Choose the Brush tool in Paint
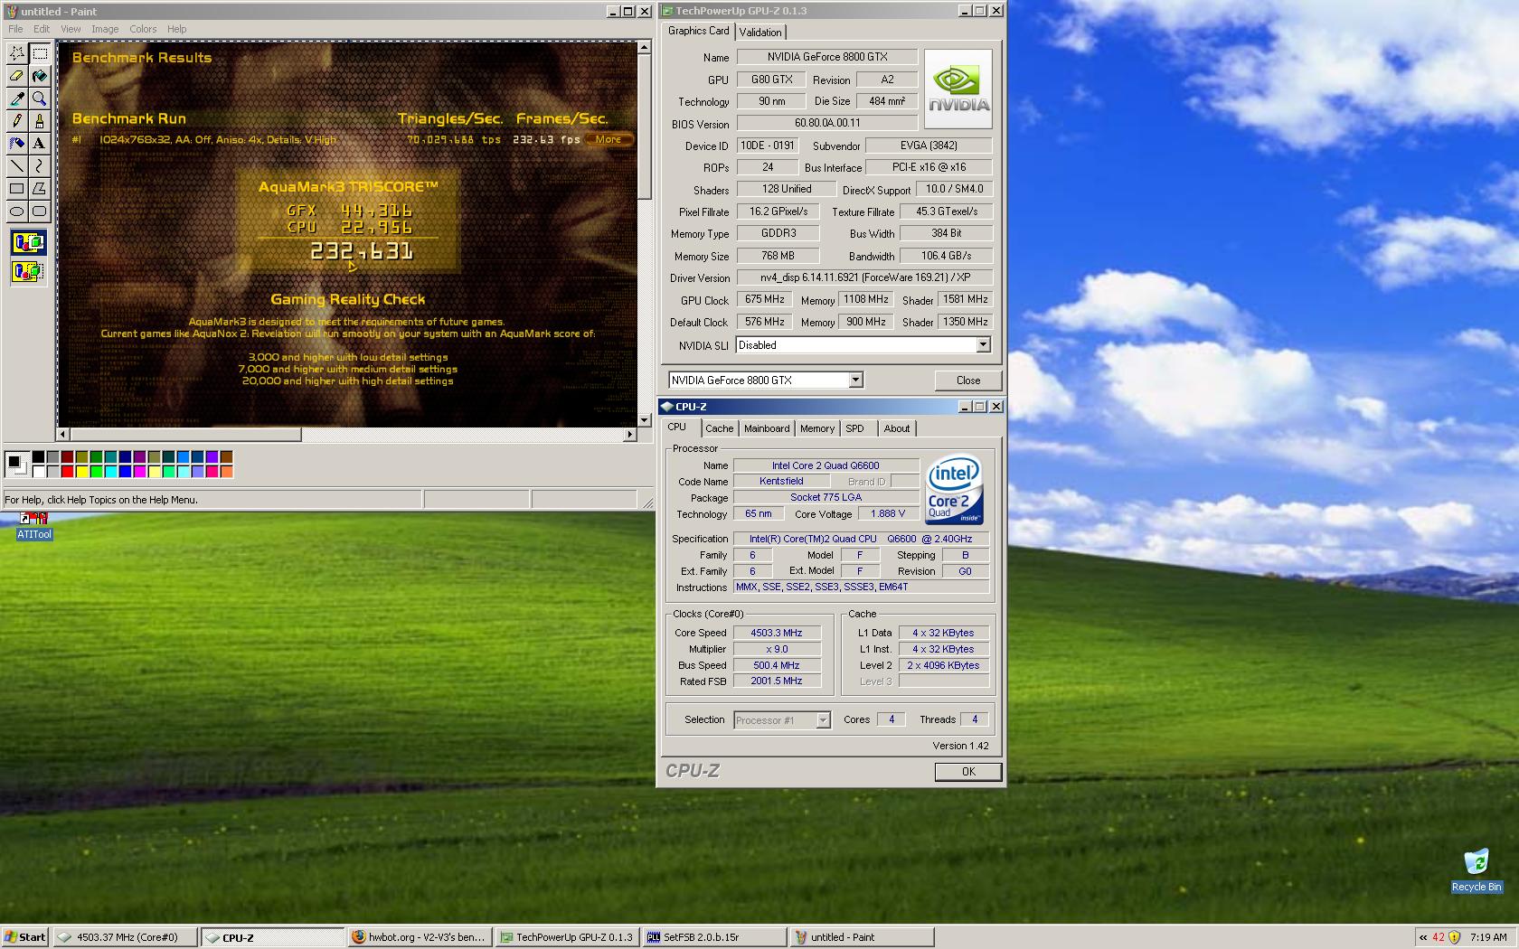 (x=39, y=121)
